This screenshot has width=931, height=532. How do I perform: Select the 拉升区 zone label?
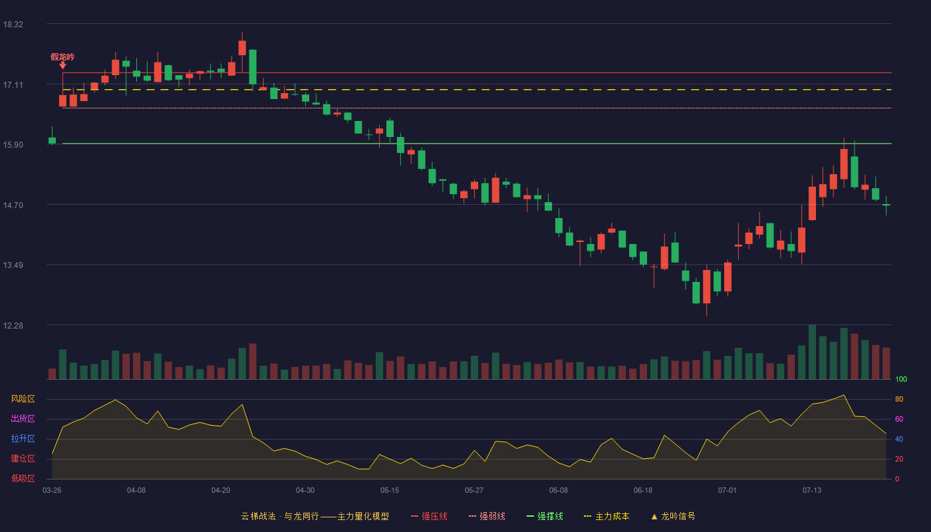pos(23,439)
